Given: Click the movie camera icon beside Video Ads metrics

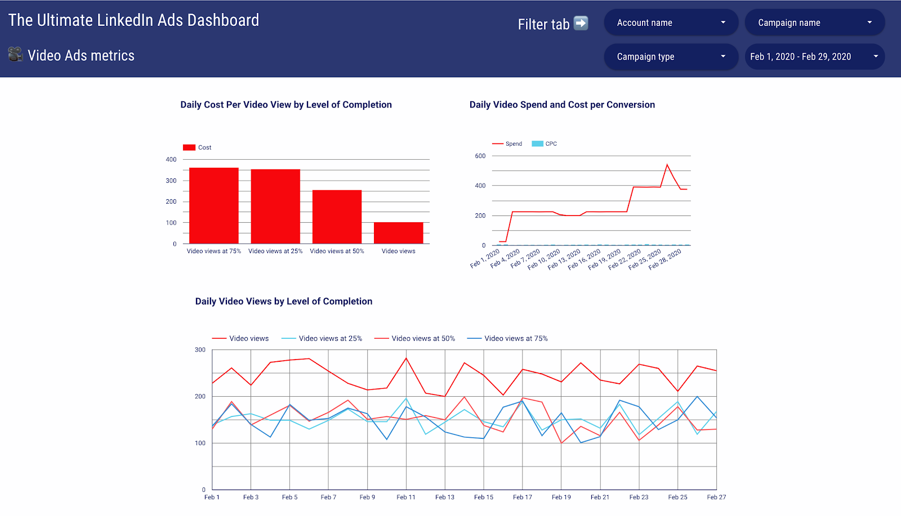Looking at the screenshot, I should (x=15, y=55).
